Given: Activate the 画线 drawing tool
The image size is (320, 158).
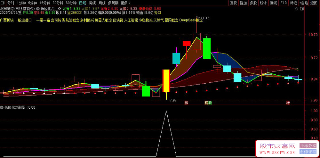Looking at the screenshot, I should (x=273, y=3).
